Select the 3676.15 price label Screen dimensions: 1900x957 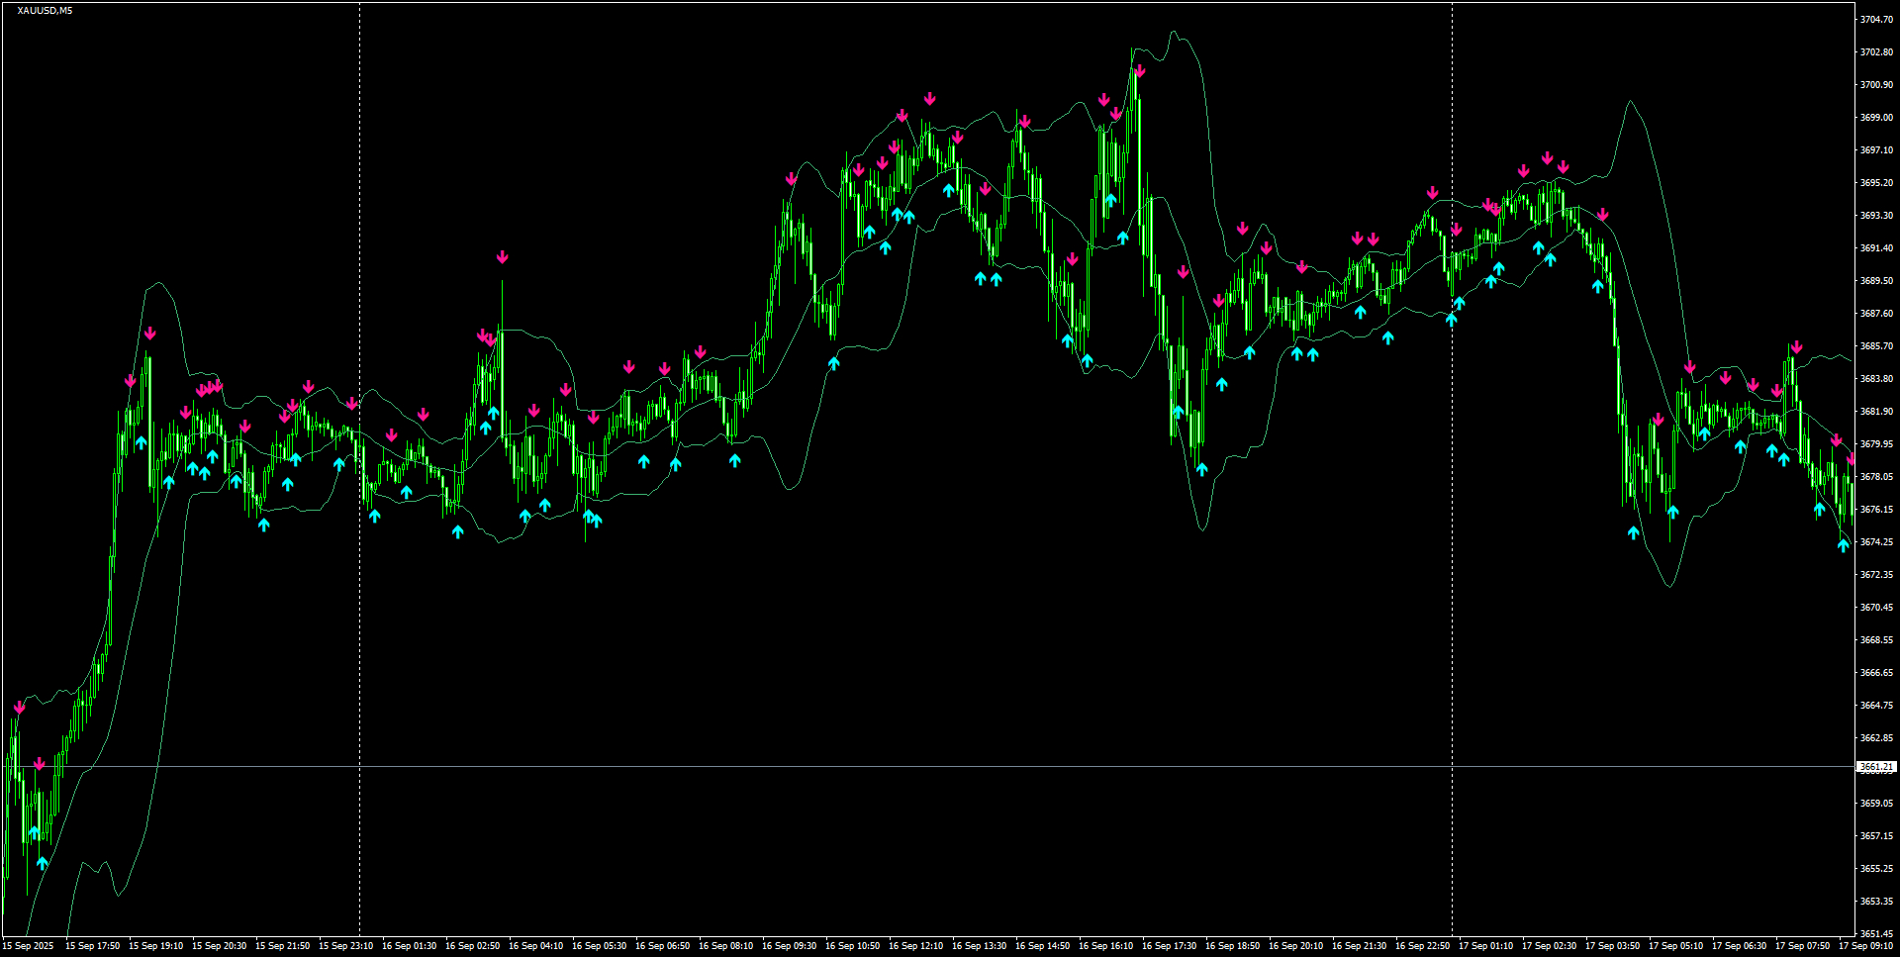[1876, 510]
